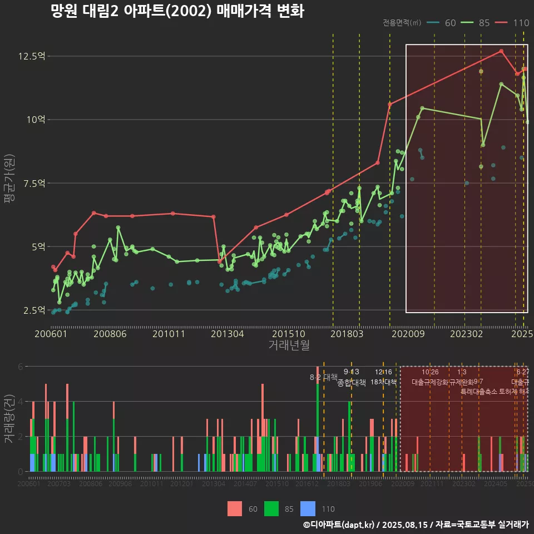The height and width of the screenshot is (534, 534).
Task: Click the tallest volume bar reaching 6
Action: click(318, 419)
